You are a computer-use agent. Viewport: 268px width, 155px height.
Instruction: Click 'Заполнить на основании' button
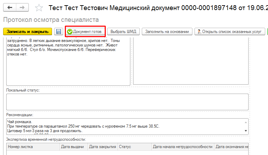click(x=167, y=32)
